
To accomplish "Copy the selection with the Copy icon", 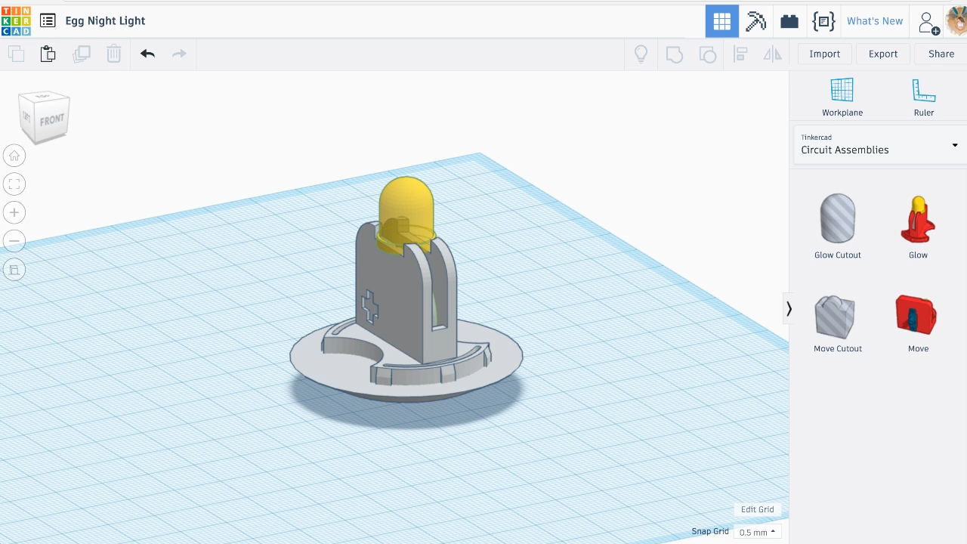I will [16, 54].
